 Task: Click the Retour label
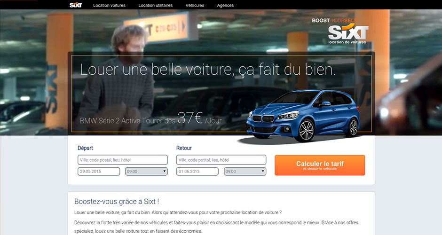click(x=184, y=148)
